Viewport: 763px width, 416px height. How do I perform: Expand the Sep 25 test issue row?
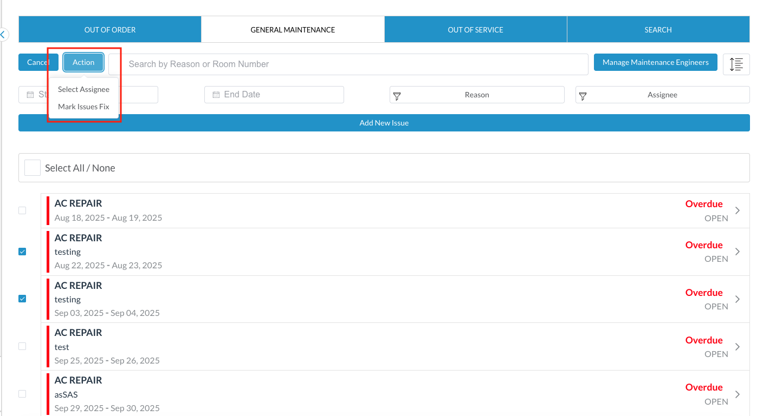(738, 346)
